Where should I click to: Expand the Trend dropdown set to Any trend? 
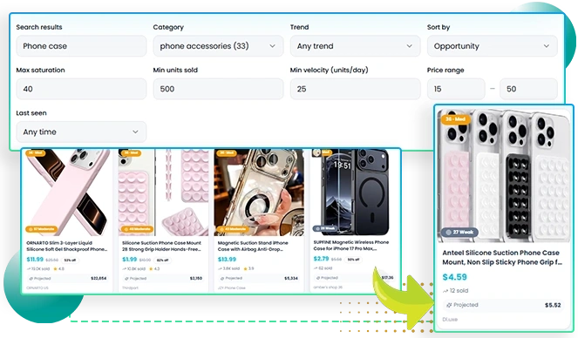click(355, 46)
